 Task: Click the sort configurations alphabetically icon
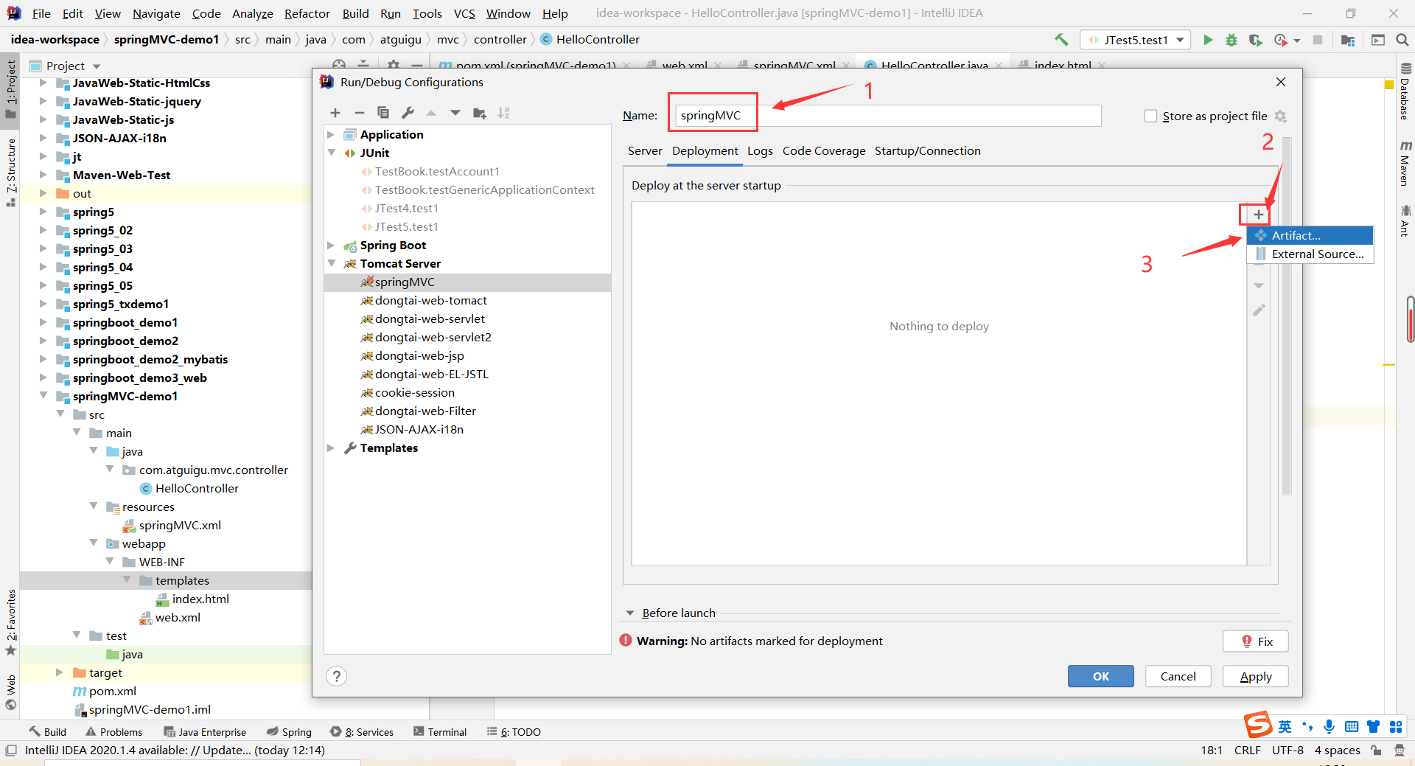503,113
